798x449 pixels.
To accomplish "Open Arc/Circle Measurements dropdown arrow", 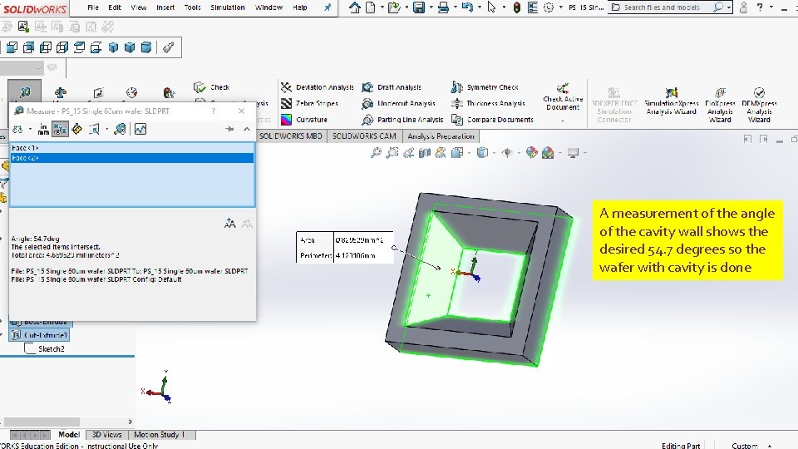I will point(30,130).
